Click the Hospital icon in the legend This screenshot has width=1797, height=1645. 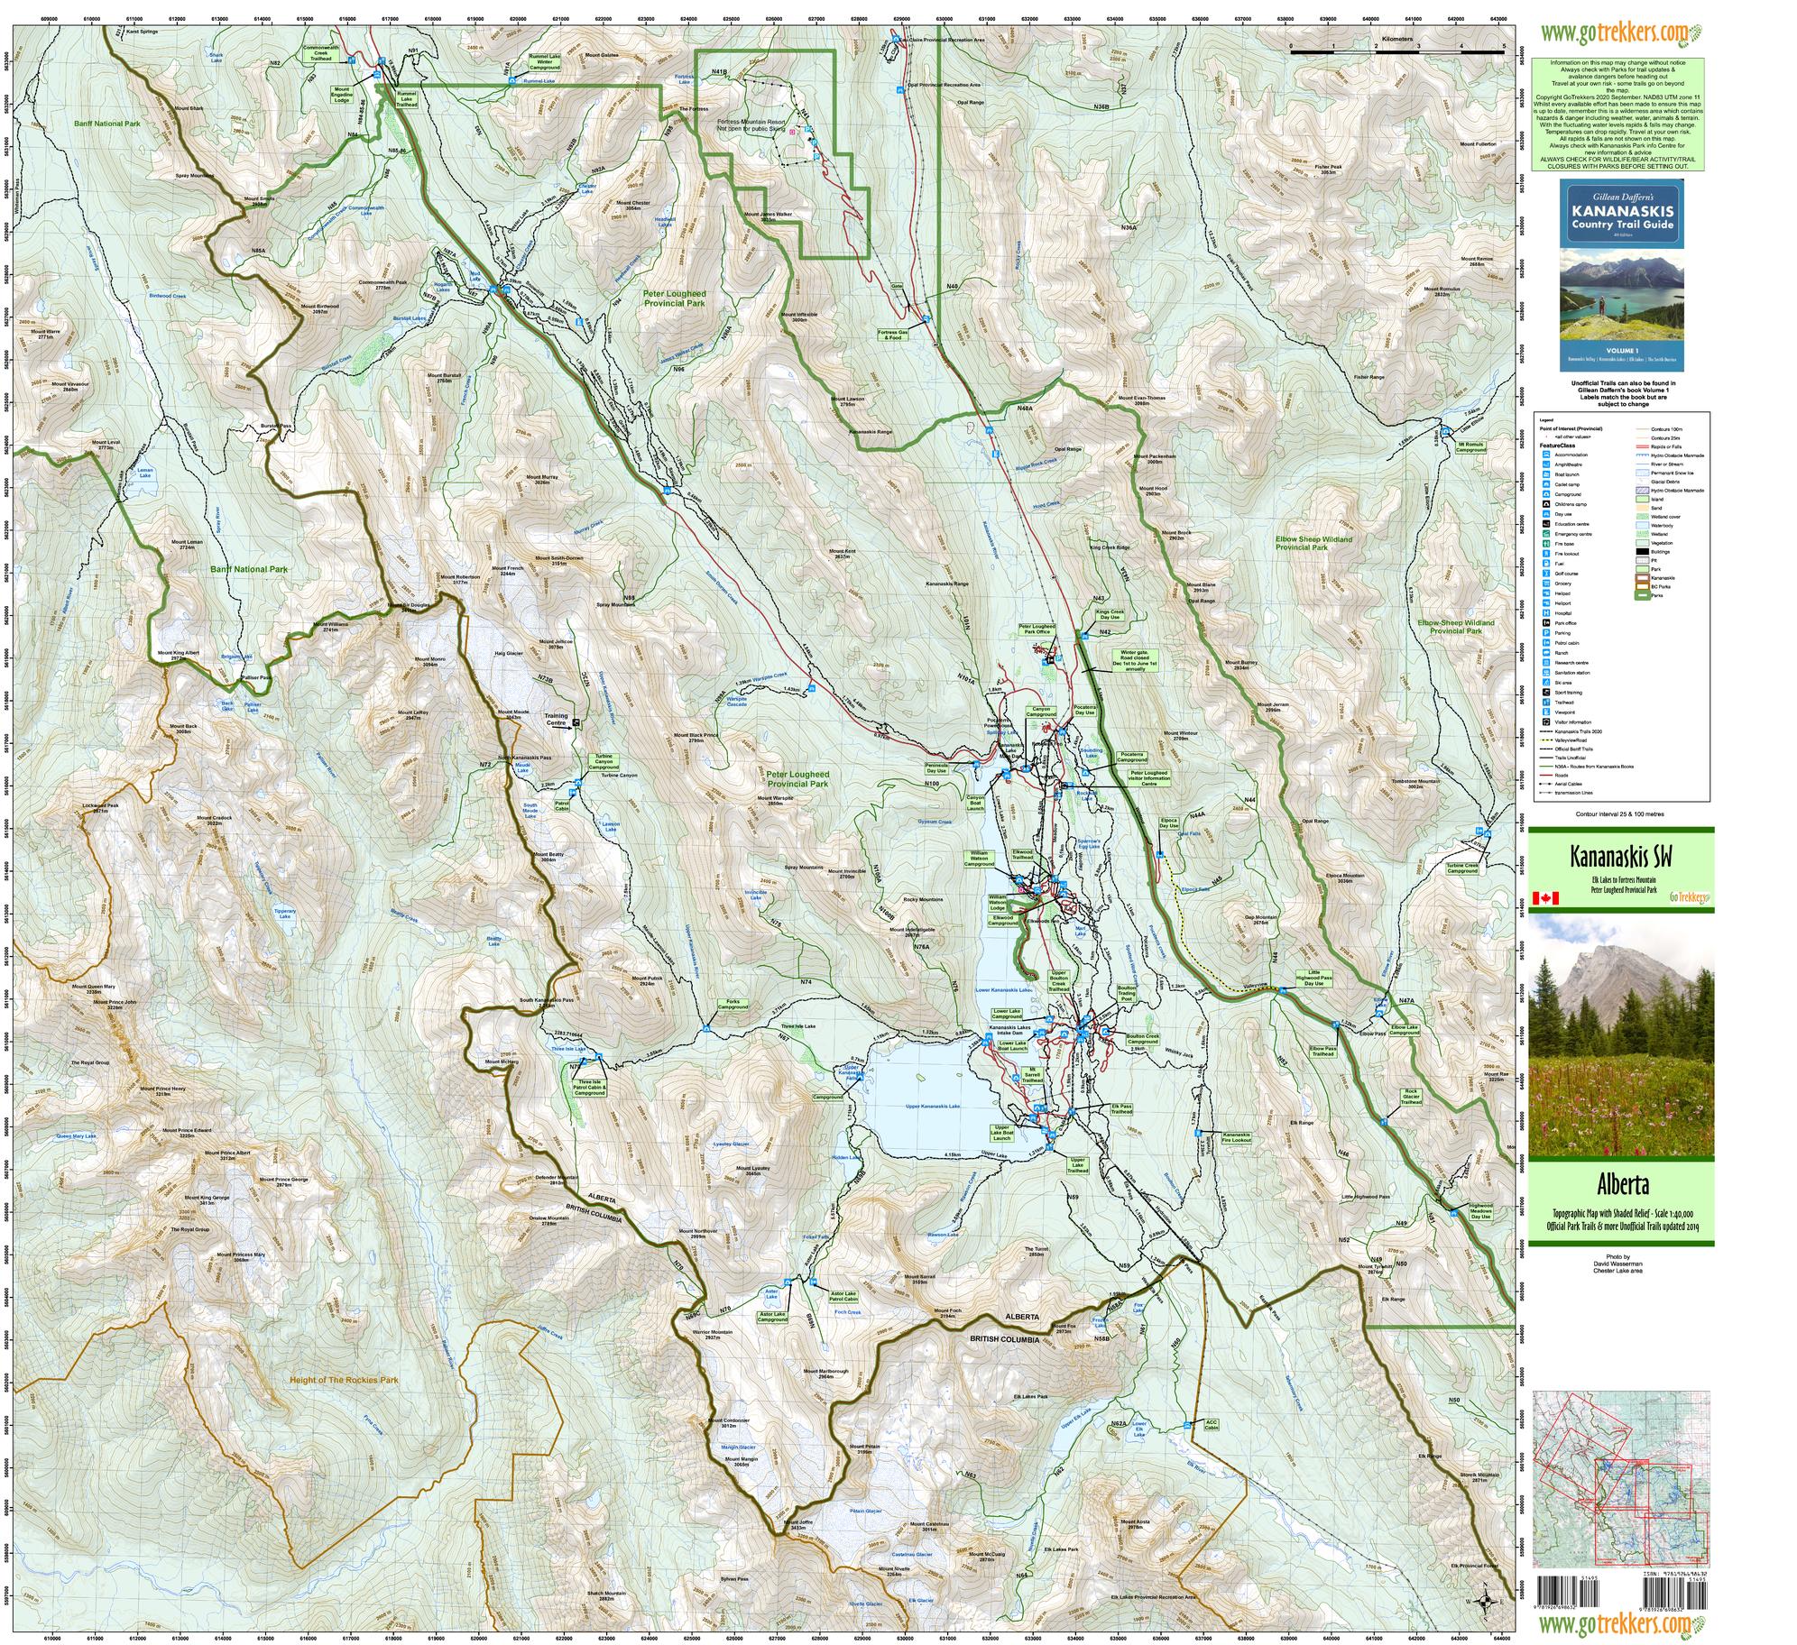point(1546,613)
